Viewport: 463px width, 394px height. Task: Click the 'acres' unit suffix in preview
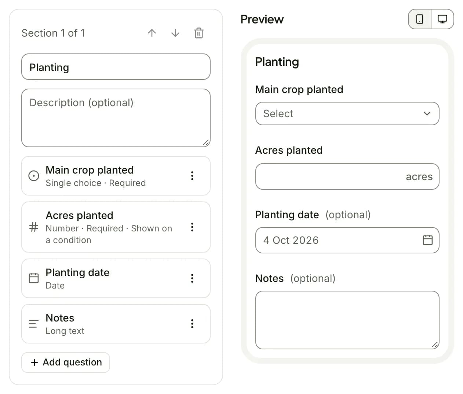[x=419, y=176]
